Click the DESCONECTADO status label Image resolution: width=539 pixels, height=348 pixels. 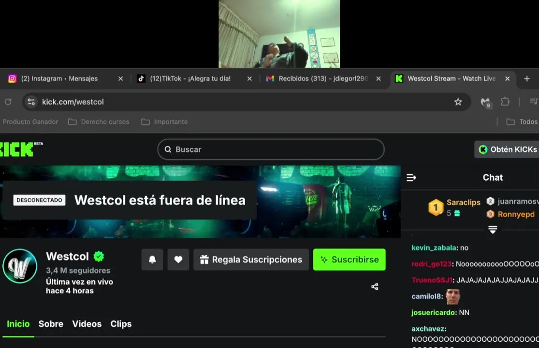click(39, 200)
